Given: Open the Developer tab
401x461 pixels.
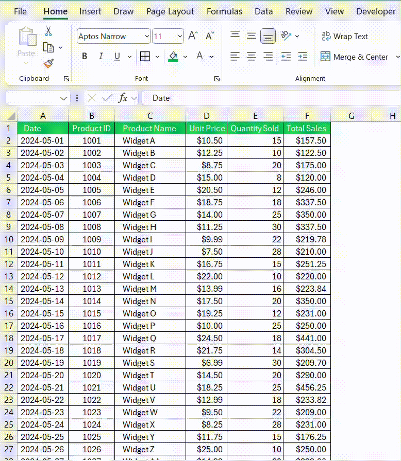Looking at the screenshot, I should pos(376,11).
